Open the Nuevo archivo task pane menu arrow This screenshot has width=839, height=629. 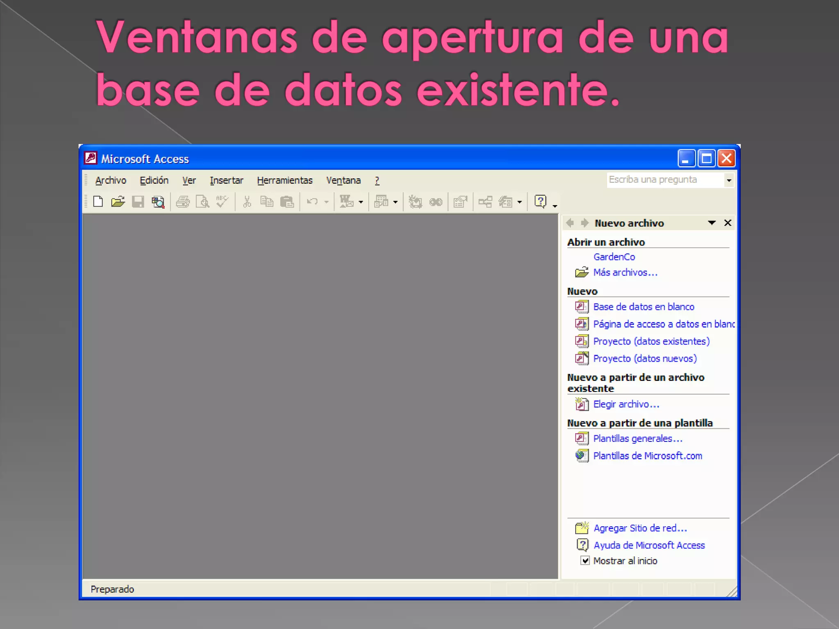coord(712,223)
